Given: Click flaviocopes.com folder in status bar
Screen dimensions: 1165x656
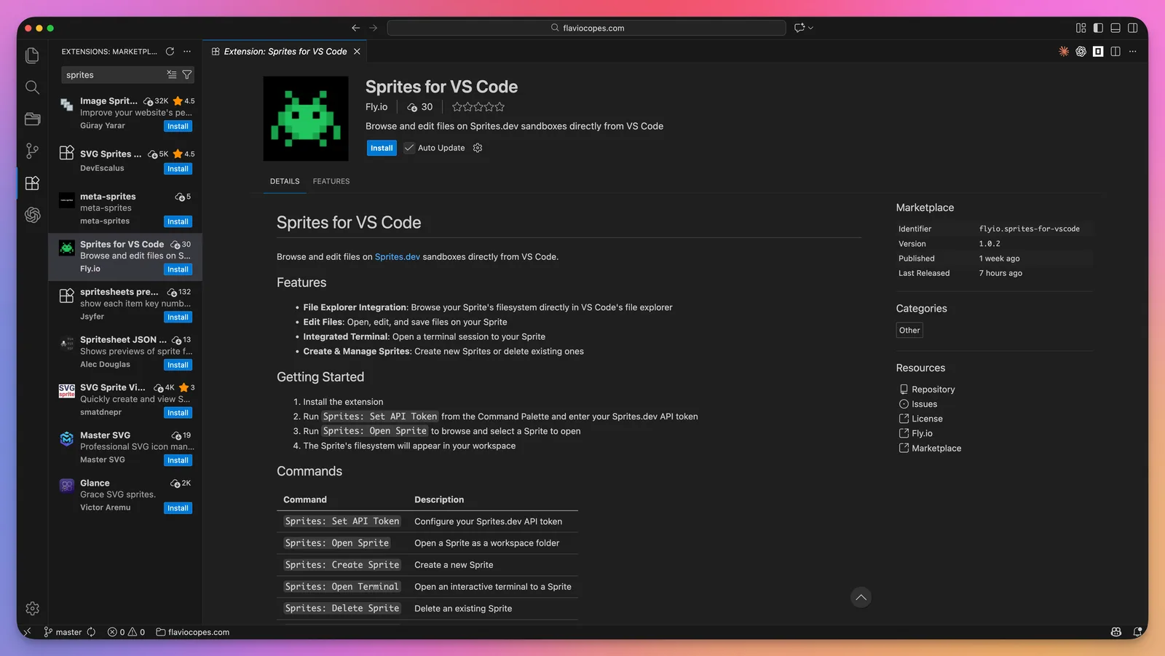Looking at the screenshot, I should point(192,632).
